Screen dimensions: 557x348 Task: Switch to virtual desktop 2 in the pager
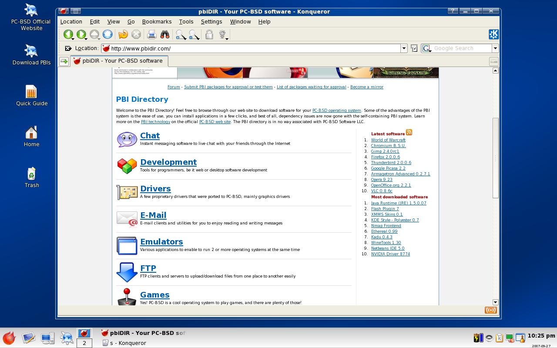point(84,343)
